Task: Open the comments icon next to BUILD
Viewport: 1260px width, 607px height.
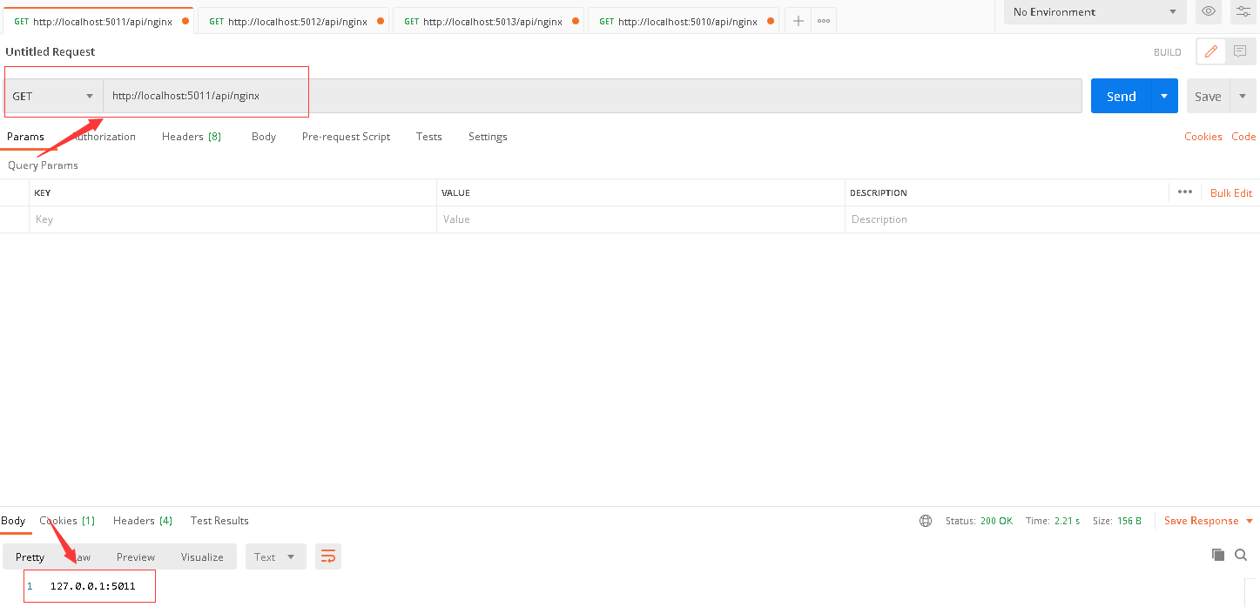Action: [x=1240, y=51]
